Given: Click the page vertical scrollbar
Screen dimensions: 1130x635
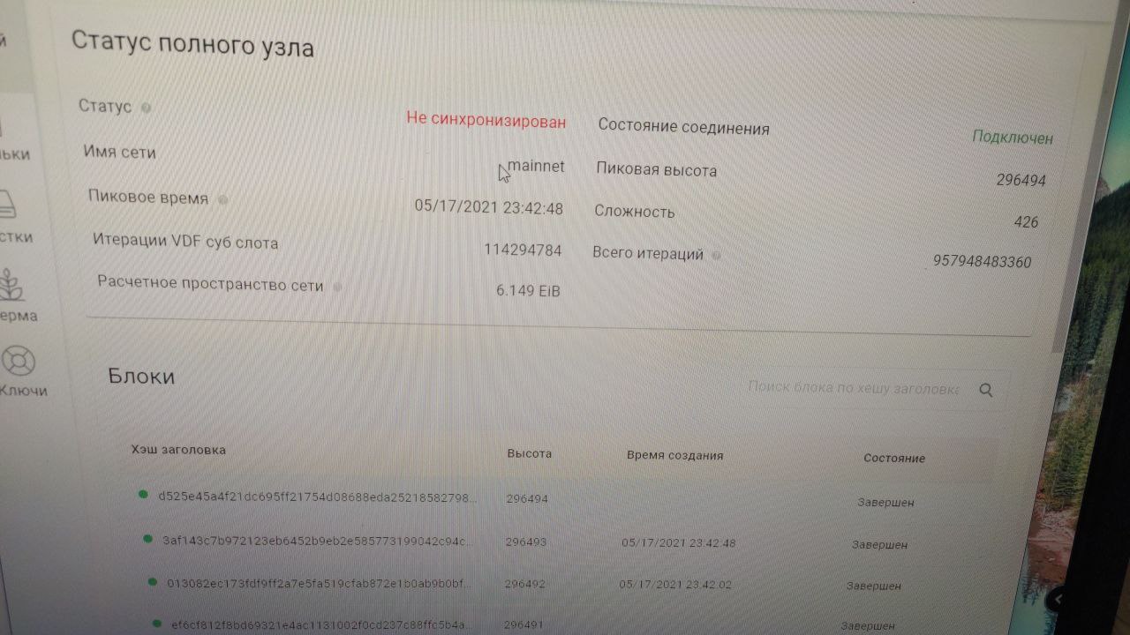Looking at the screenshot, I should point(1059,220).
